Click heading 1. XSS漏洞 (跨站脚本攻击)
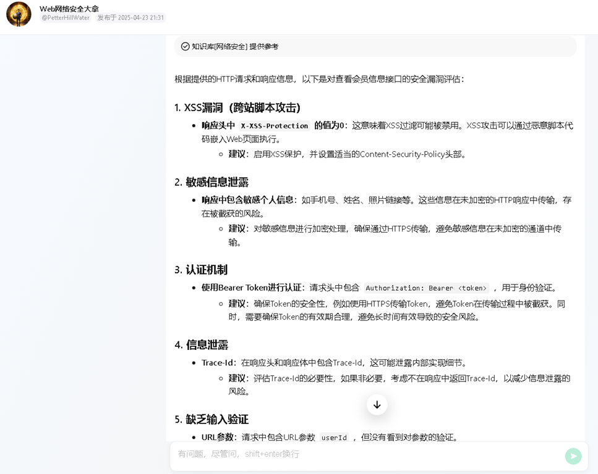598x474 pixels. click(x=237, y=108)
